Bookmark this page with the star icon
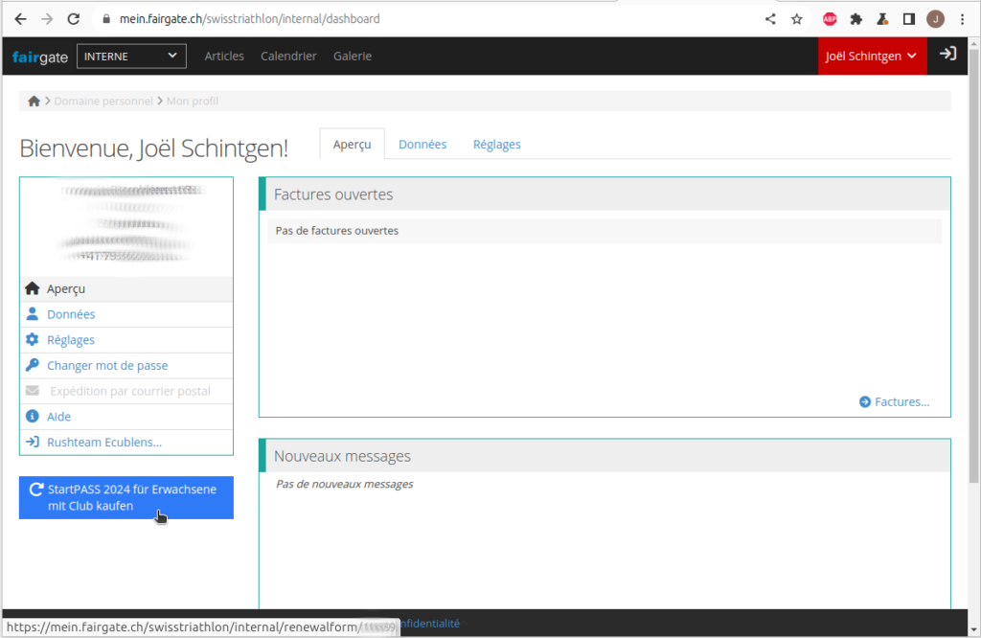The height and width of the screenshot is (638, 981). (796, 19)
